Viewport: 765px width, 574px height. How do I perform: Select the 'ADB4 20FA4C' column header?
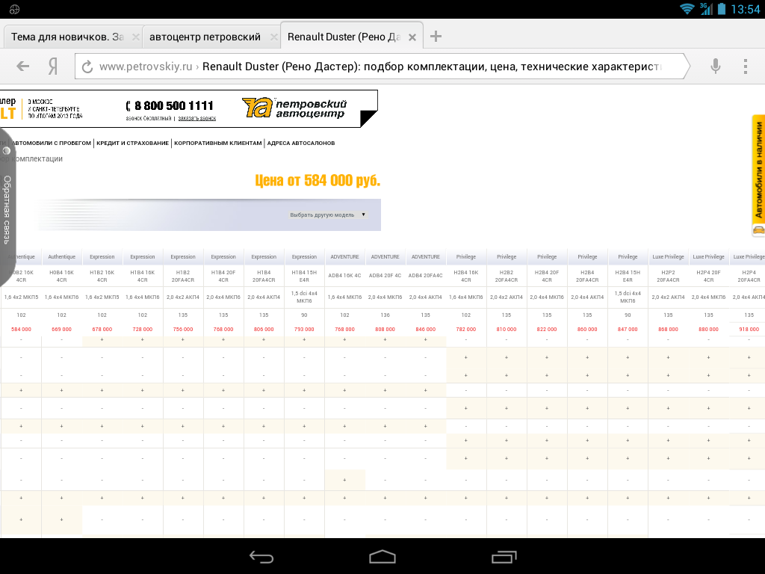(x=426, y=276)
